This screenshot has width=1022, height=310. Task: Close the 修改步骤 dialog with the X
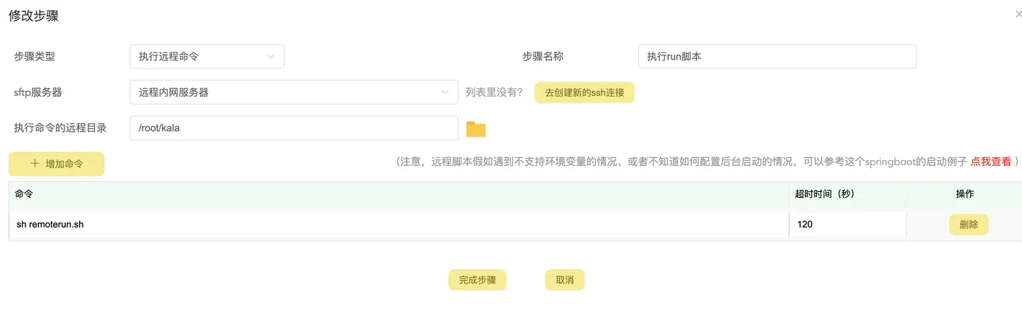pyautogui.click(x=1018, y=15)
